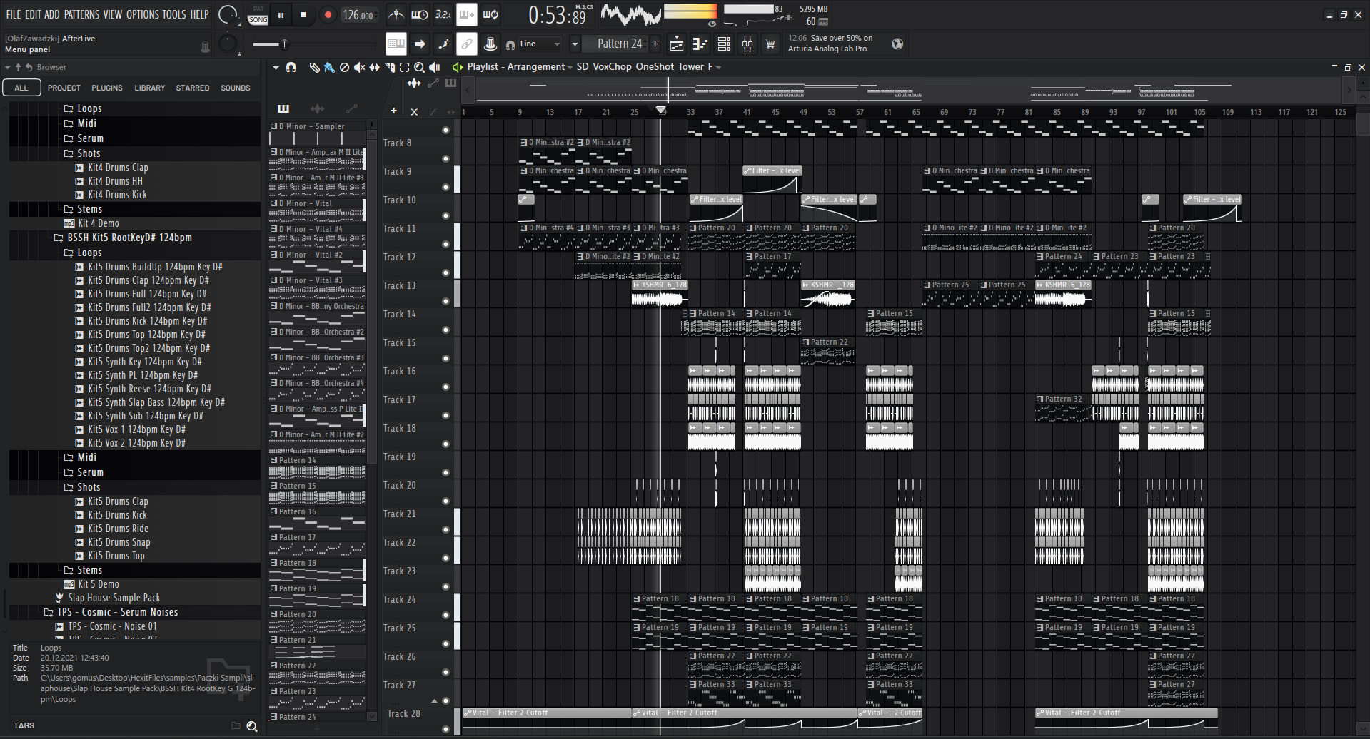Open the Mixer window icon
1370x739 pixels.
(747, 44)
